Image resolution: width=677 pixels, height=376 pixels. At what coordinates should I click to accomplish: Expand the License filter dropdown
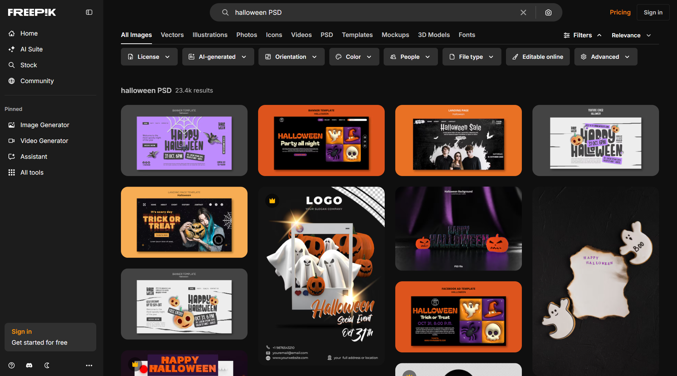149,57
